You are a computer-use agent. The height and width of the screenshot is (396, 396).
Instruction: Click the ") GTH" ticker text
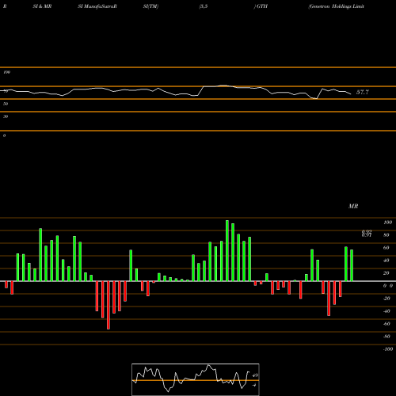click(x=261, y=6)
